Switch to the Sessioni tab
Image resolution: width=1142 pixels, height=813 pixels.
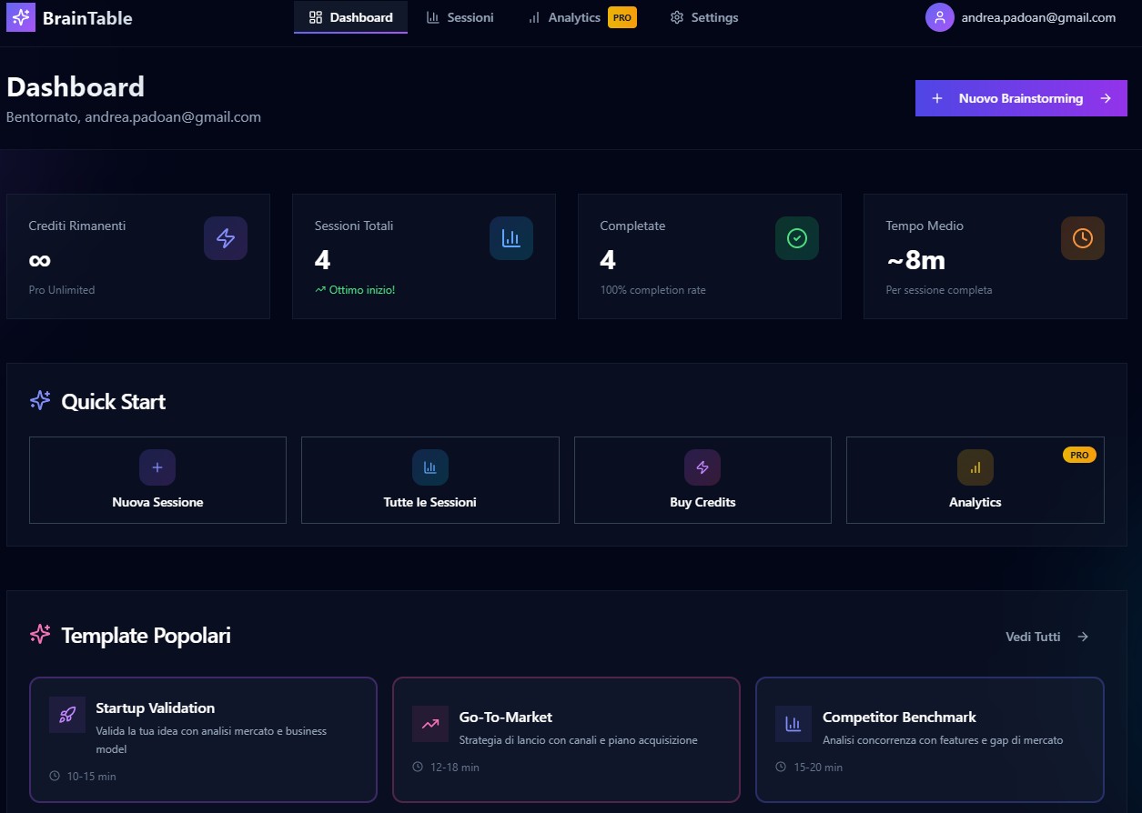point(460,17)
